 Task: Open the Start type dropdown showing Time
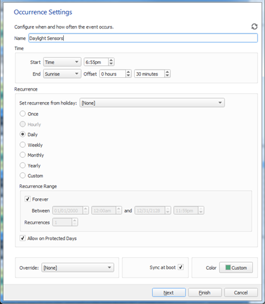coord(62,62)
